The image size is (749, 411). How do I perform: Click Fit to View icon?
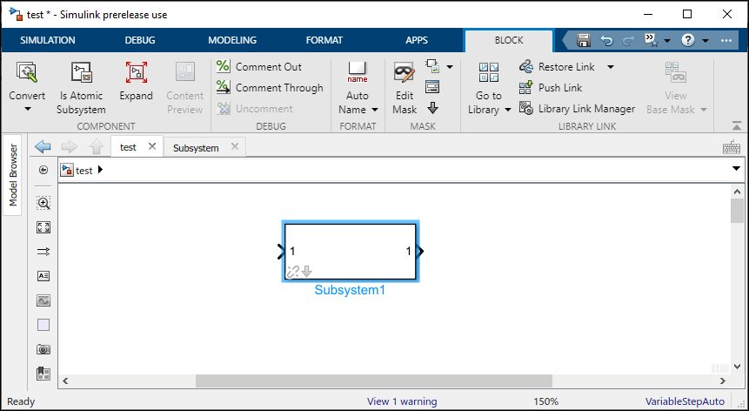click(x=43, y=227)
